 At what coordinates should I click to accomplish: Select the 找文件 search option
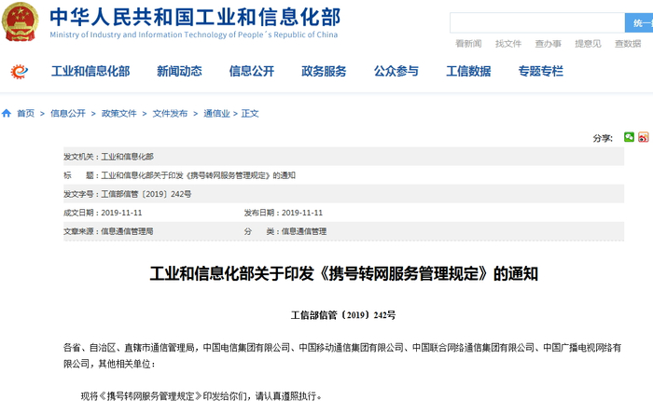pyautogui.click(x=508, y=44)
